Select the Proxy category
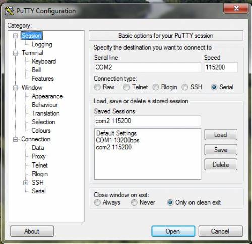The height and width of the screenshot is (244, 252). [39, 156]
